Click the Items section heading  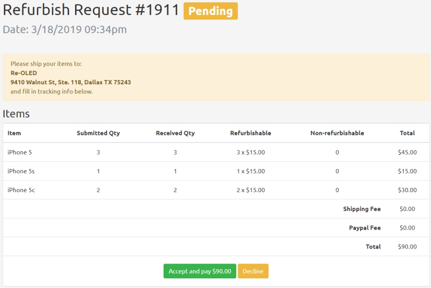click(16, 114)
